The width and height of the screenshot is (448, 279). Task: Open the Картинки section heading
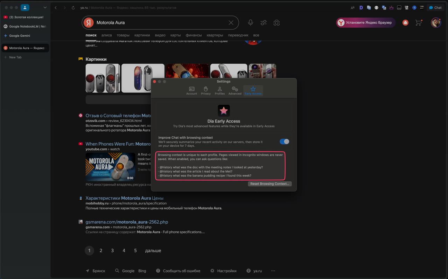click(96, 59)
